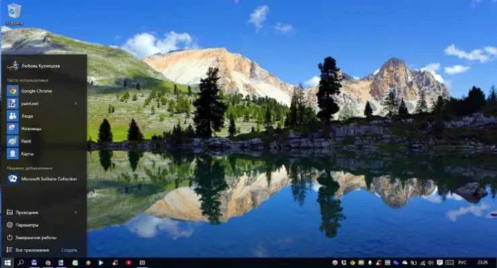Click the sync arrows tray icon
Screen dimensions: 497x268
(344, 263)
